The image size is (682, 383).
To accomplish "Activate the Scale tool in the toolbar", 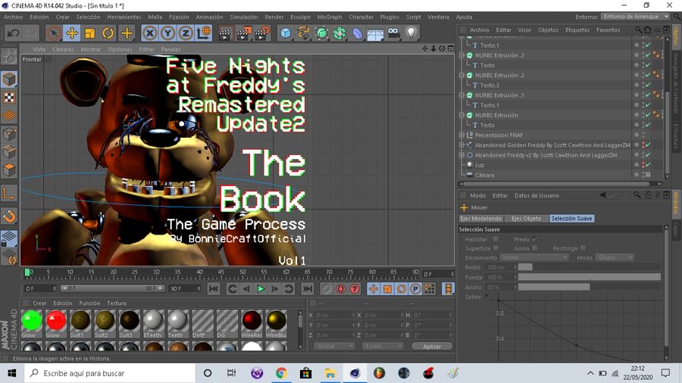I will [90, 33].
